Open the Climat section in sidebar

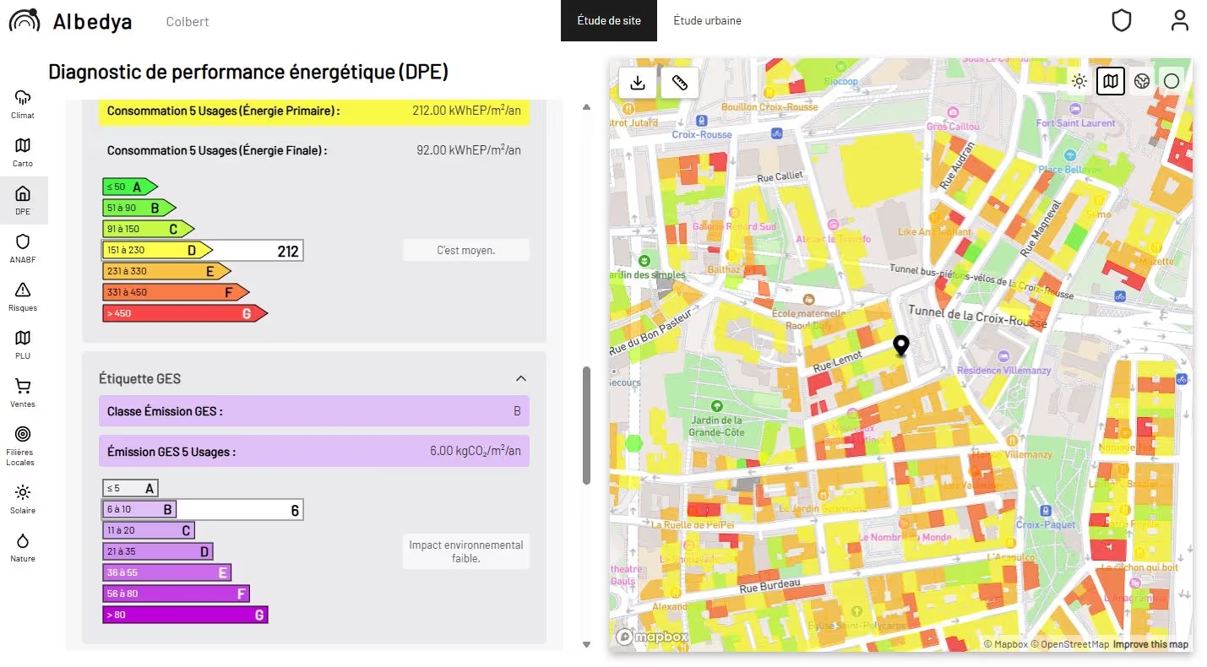click(x=23, y=103)
